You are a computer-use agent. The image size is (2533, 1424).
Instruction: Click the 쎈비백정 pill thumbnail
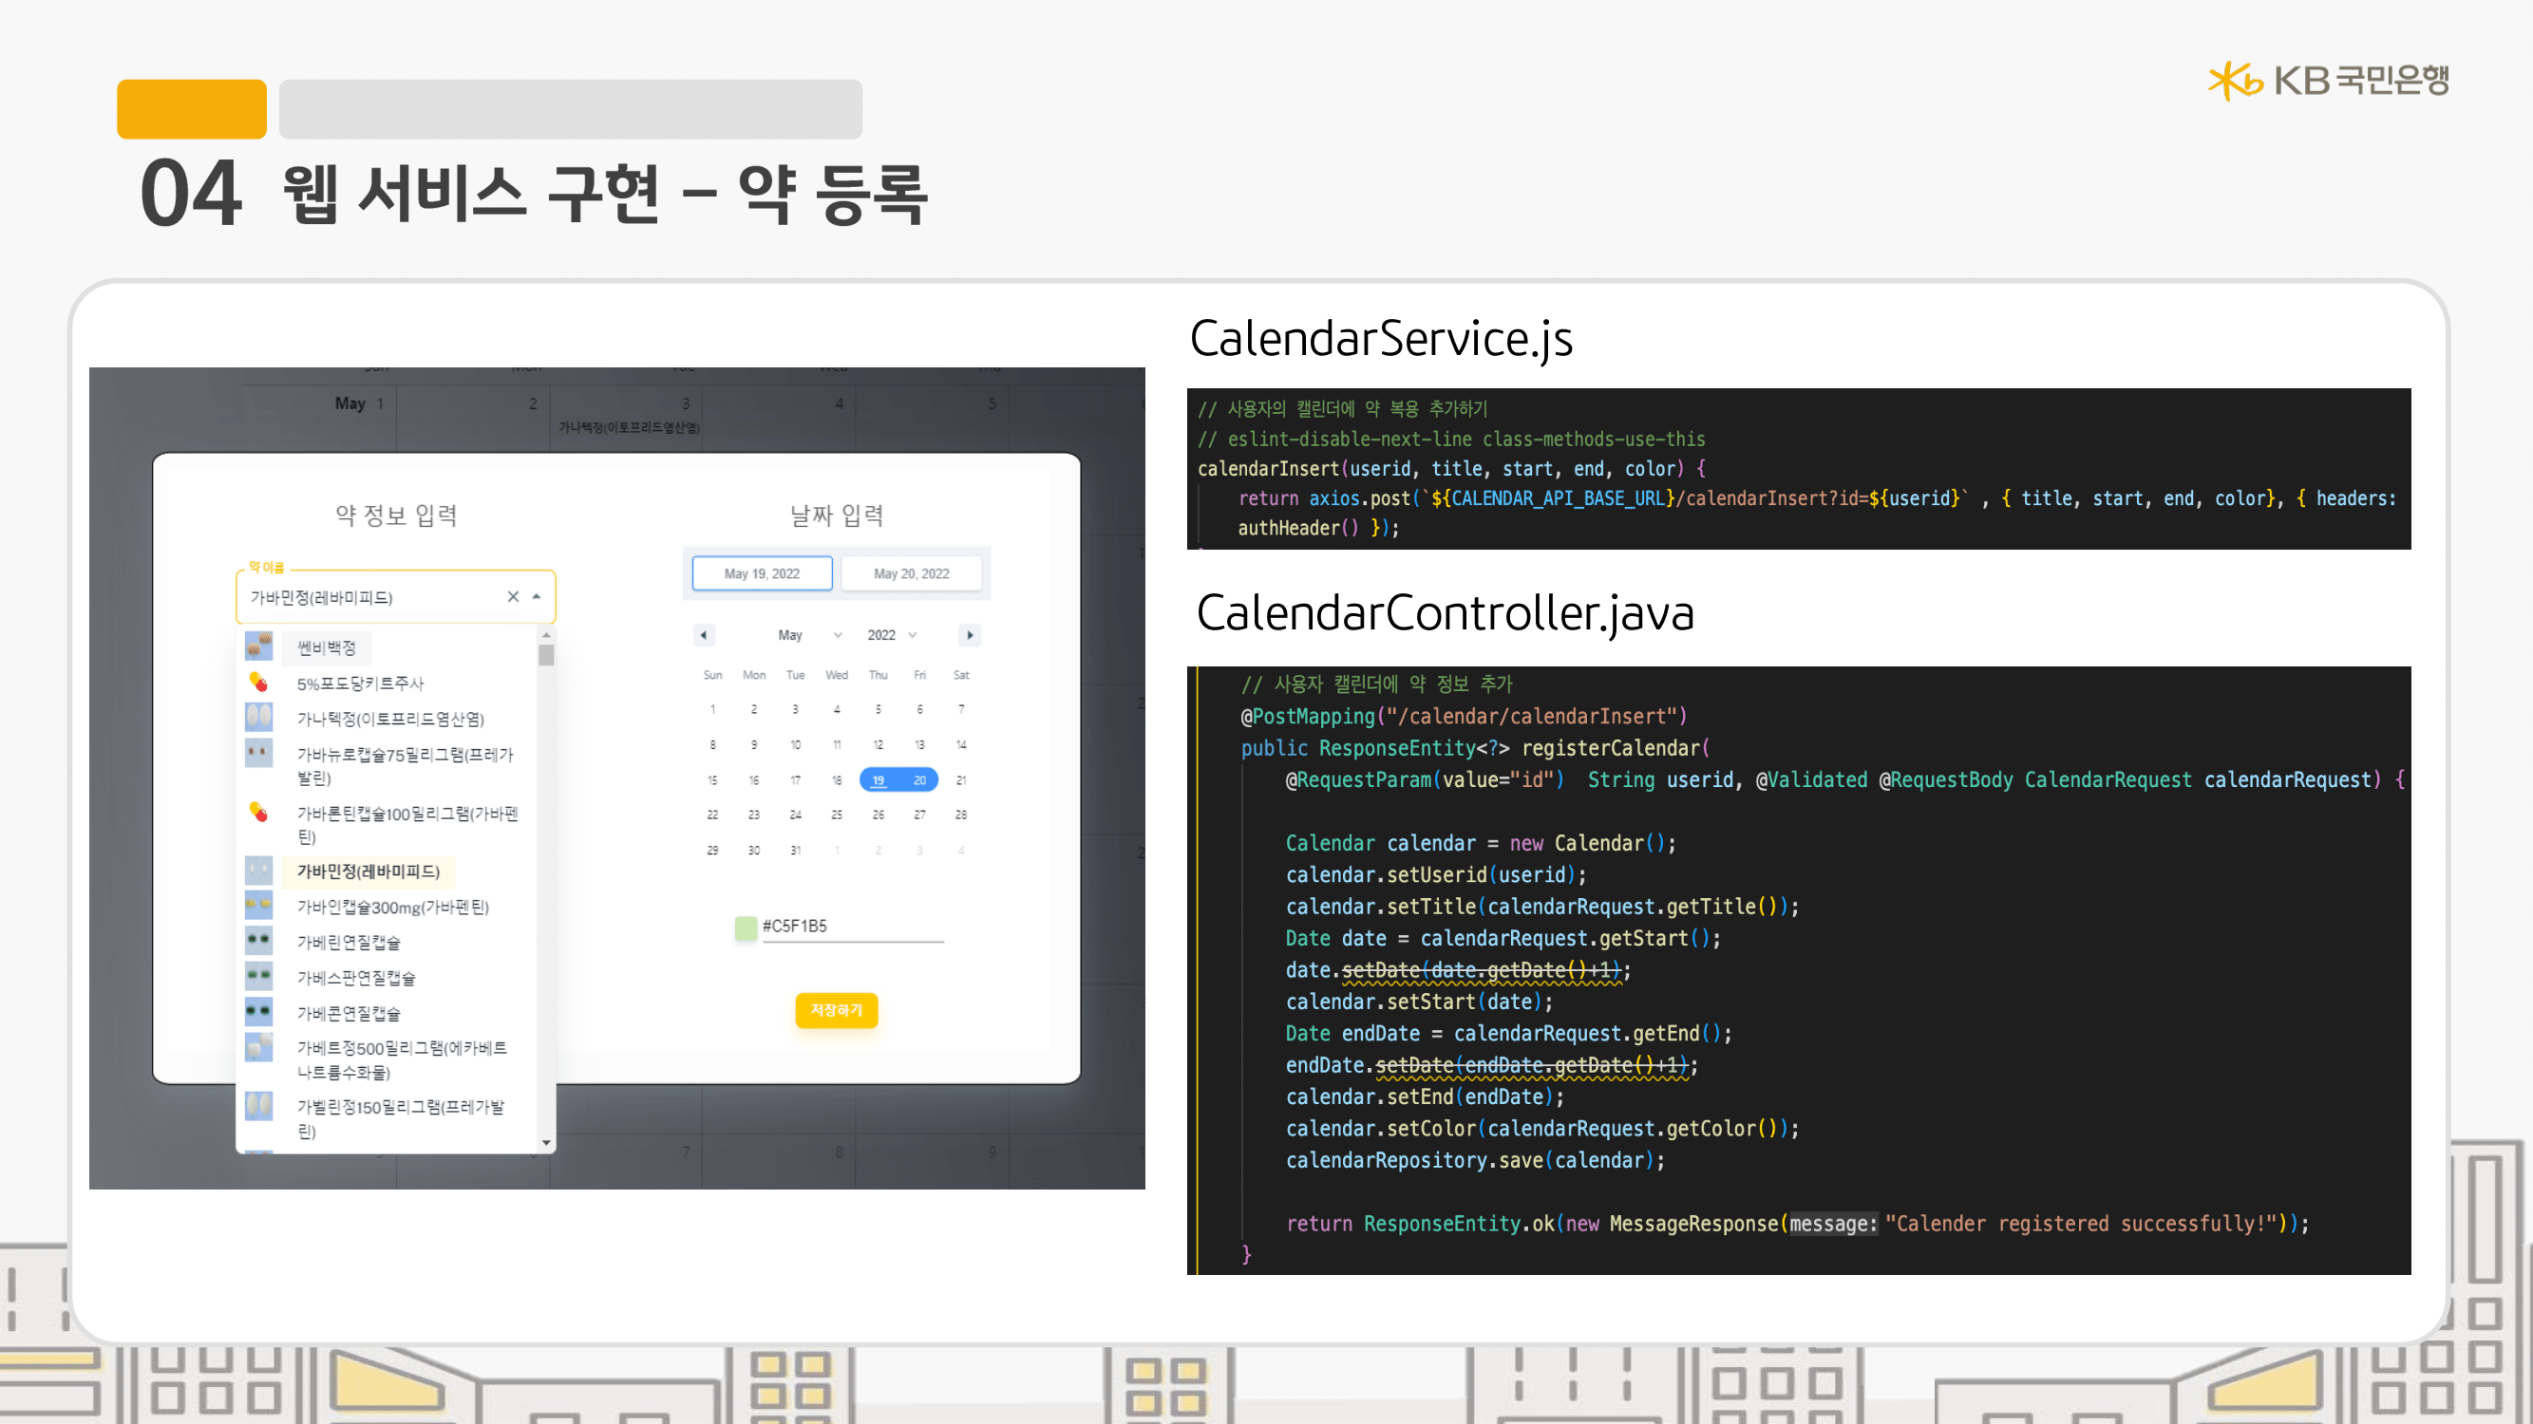pos(258,646)
